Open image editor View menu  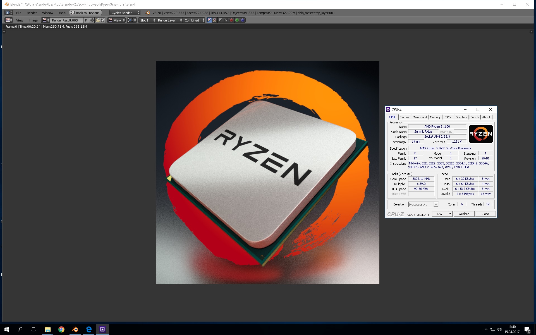tap(20, 20)
